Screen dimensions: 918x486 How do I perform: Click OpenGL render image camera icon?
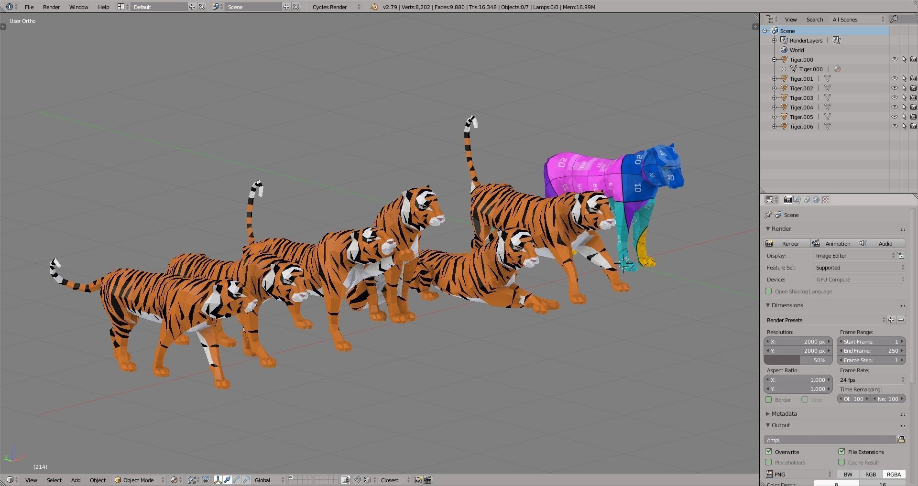coord(418,480)
